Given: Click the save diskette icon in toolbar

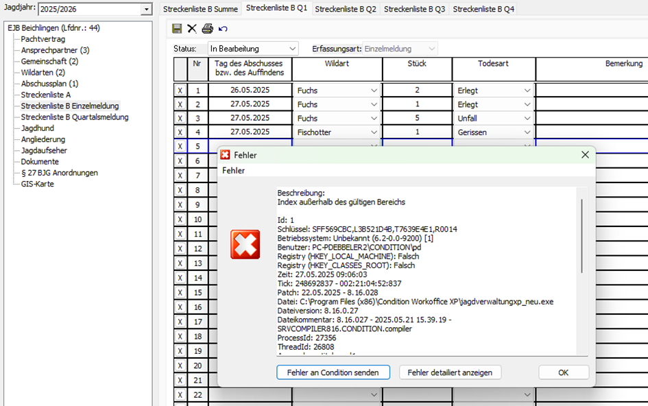Looking at the screenshot, I should (177, 29).
